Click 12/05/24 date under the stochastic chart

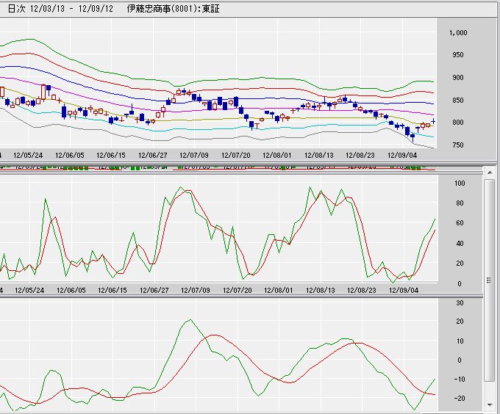click(x=29, y=290)
